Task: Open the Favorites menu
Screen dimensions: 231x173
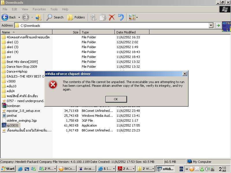Action: click(x=39, y=9)
